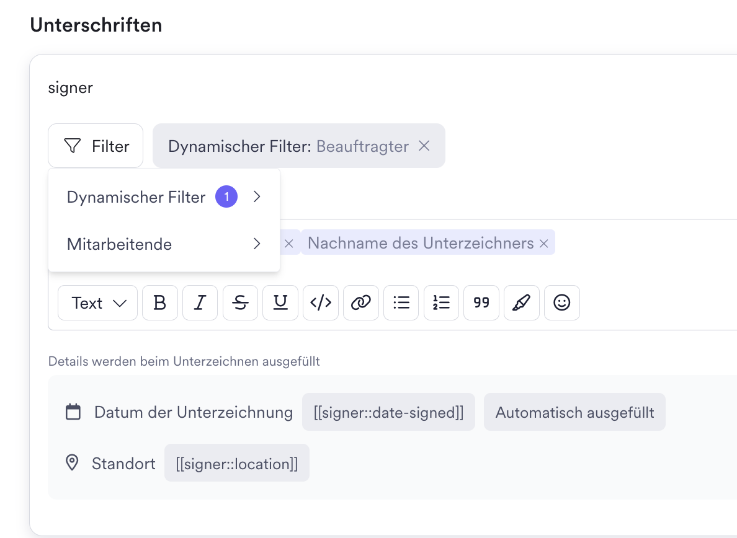Open the emoji picker

(x=562, y=303)
